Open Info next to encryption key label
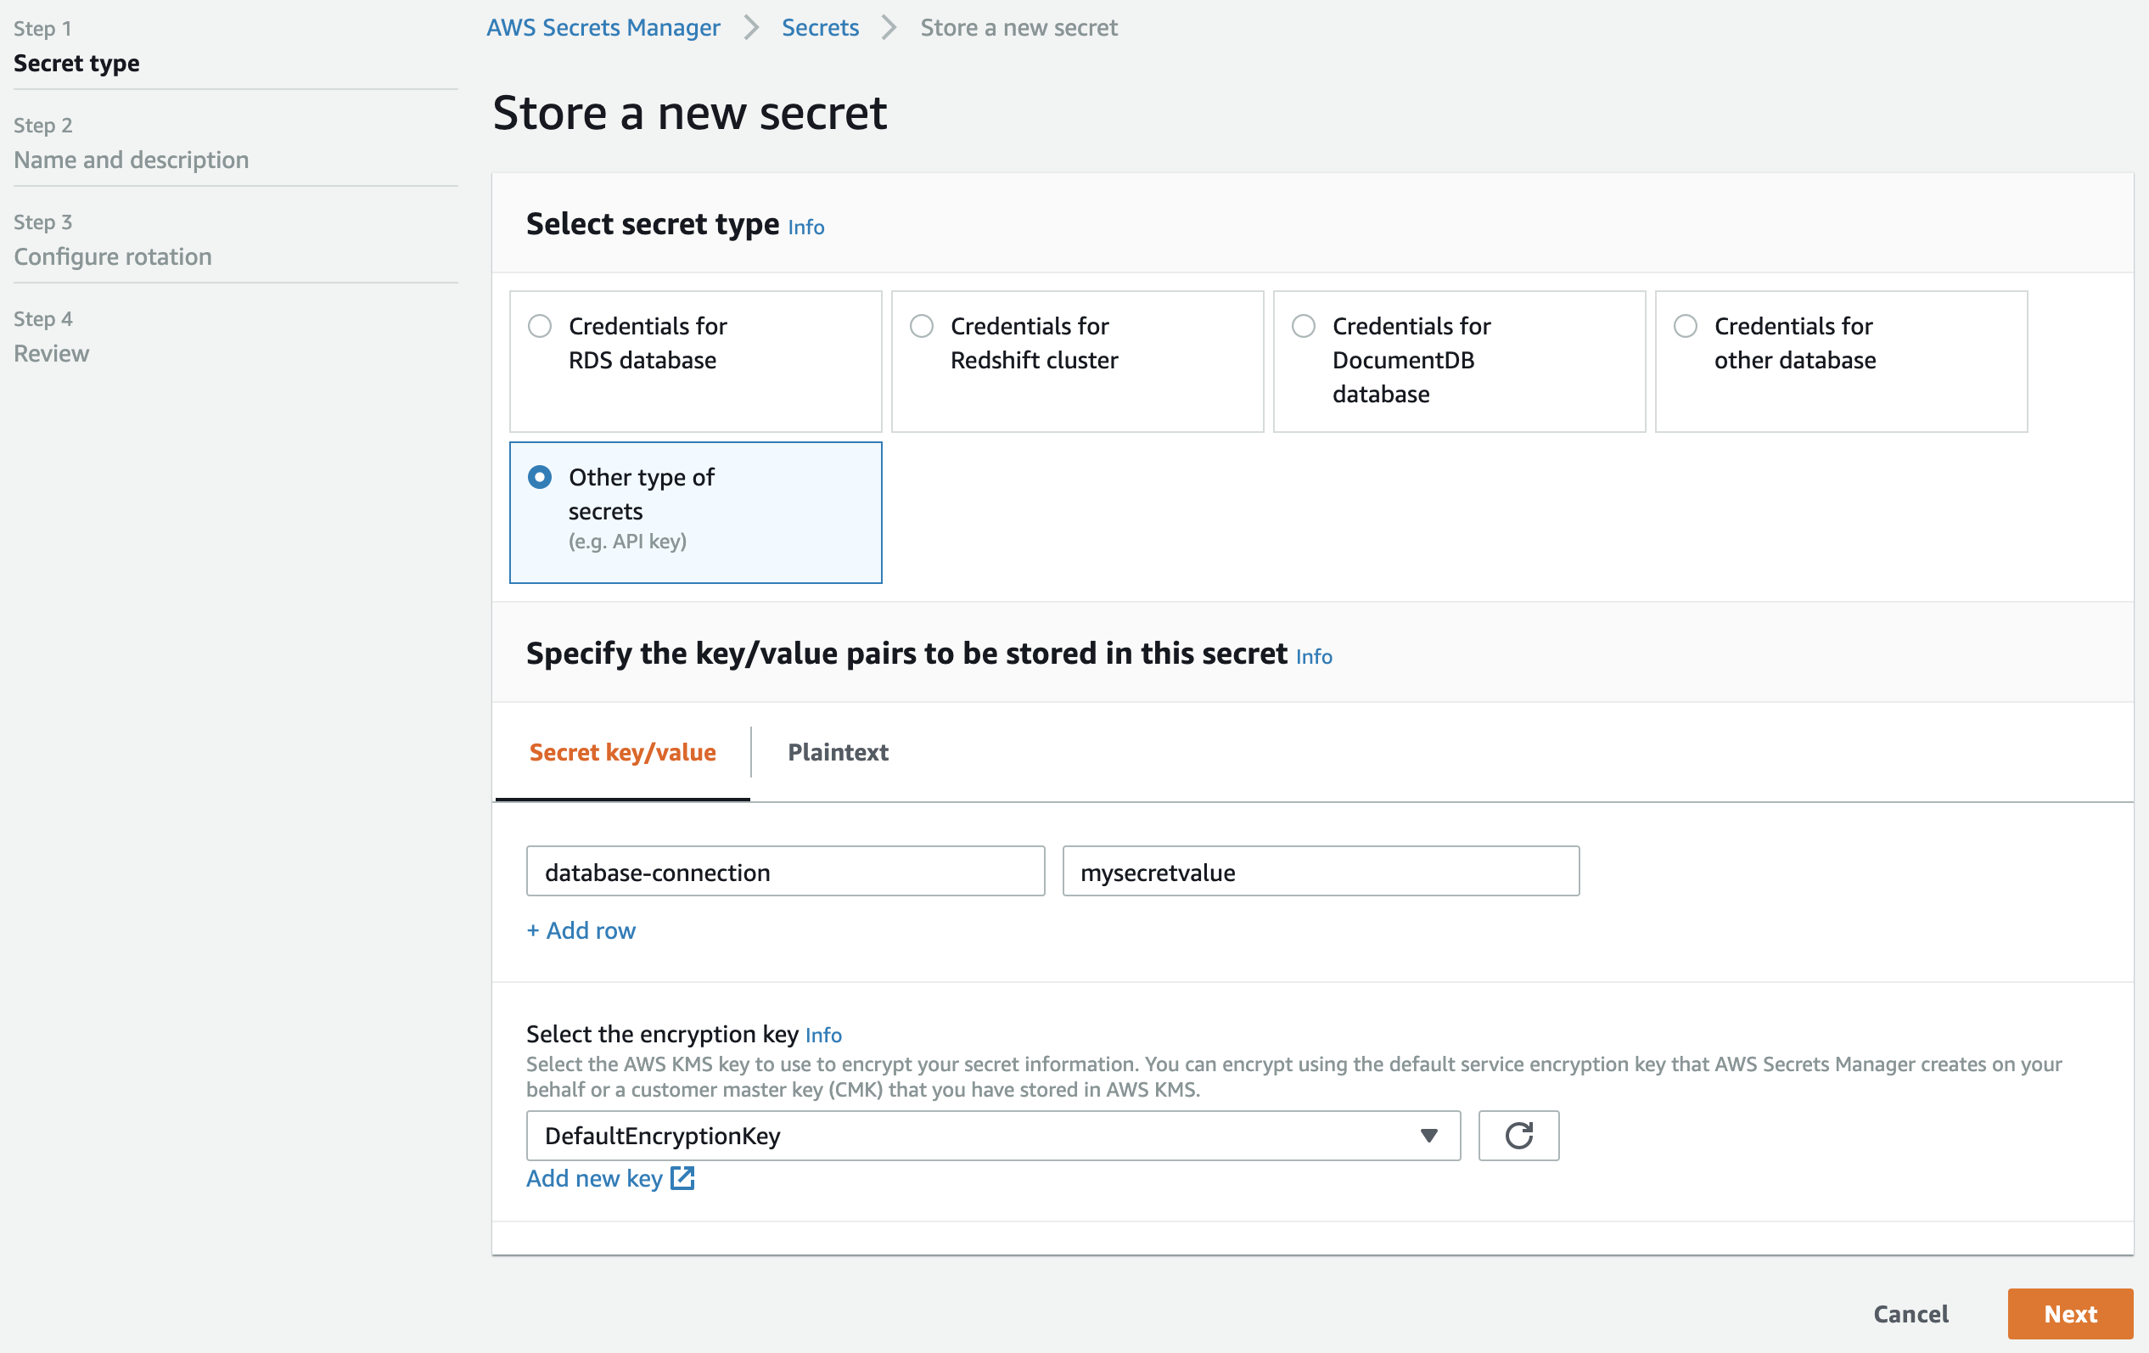This screenshot has height=1353, width=2149. [x=822, y=1036]
